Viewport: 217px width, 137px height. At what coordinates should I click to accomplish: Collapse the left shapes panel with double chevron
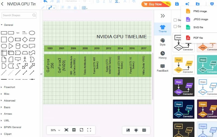click(41, 74)
